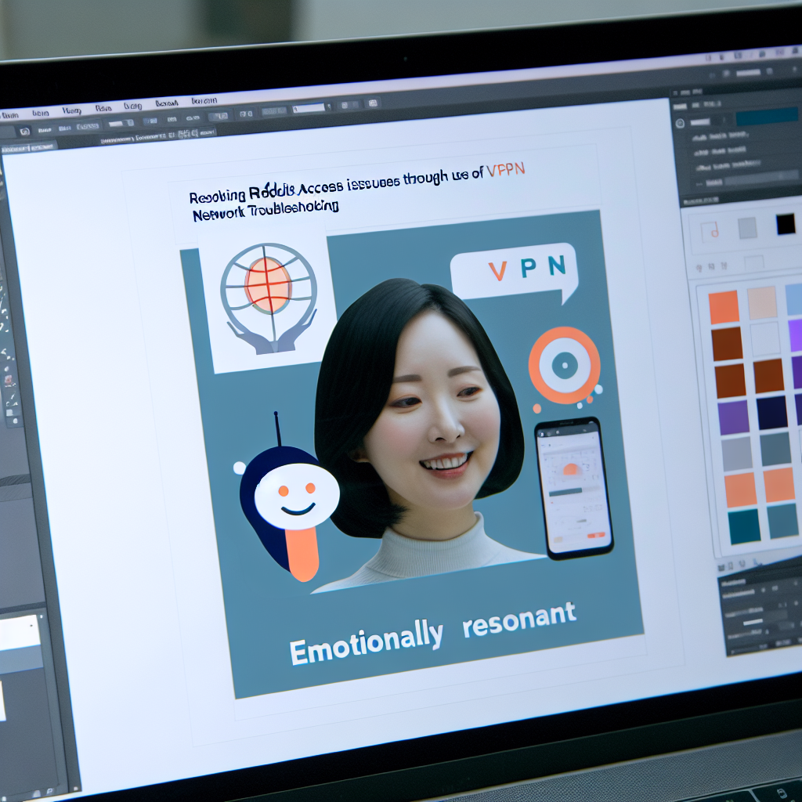Click the "Emotionally resonant" caption text
Viewport: 802px width, 802px height.
click(432, 633)
